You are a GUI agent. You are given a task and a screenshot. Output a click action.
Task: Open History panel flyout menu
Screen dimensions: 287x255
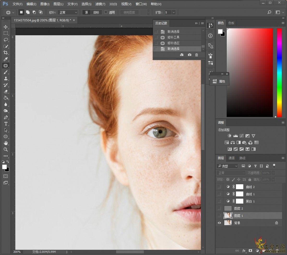point(202,23)
